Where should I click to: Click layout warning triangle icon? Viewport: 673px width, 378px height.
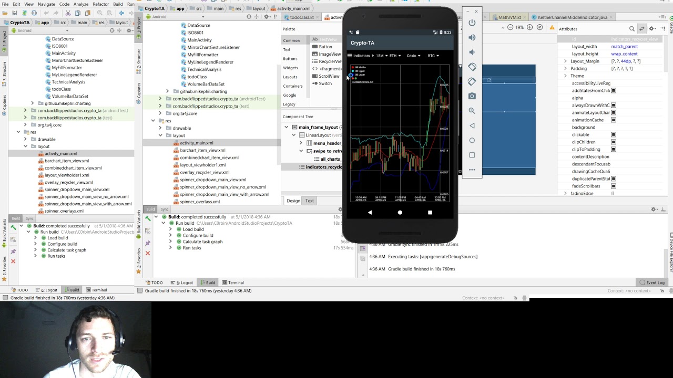point(552,27)
